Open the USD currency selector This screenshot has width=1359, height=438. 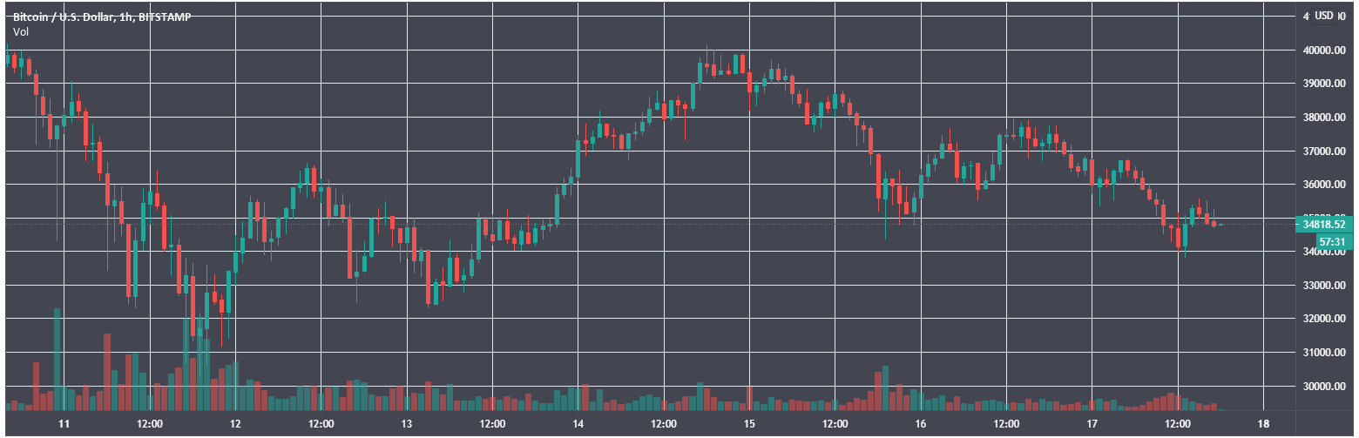tap(1324, 16)
